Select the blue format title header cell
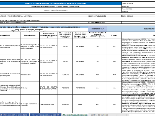 [x=61, y=3]
